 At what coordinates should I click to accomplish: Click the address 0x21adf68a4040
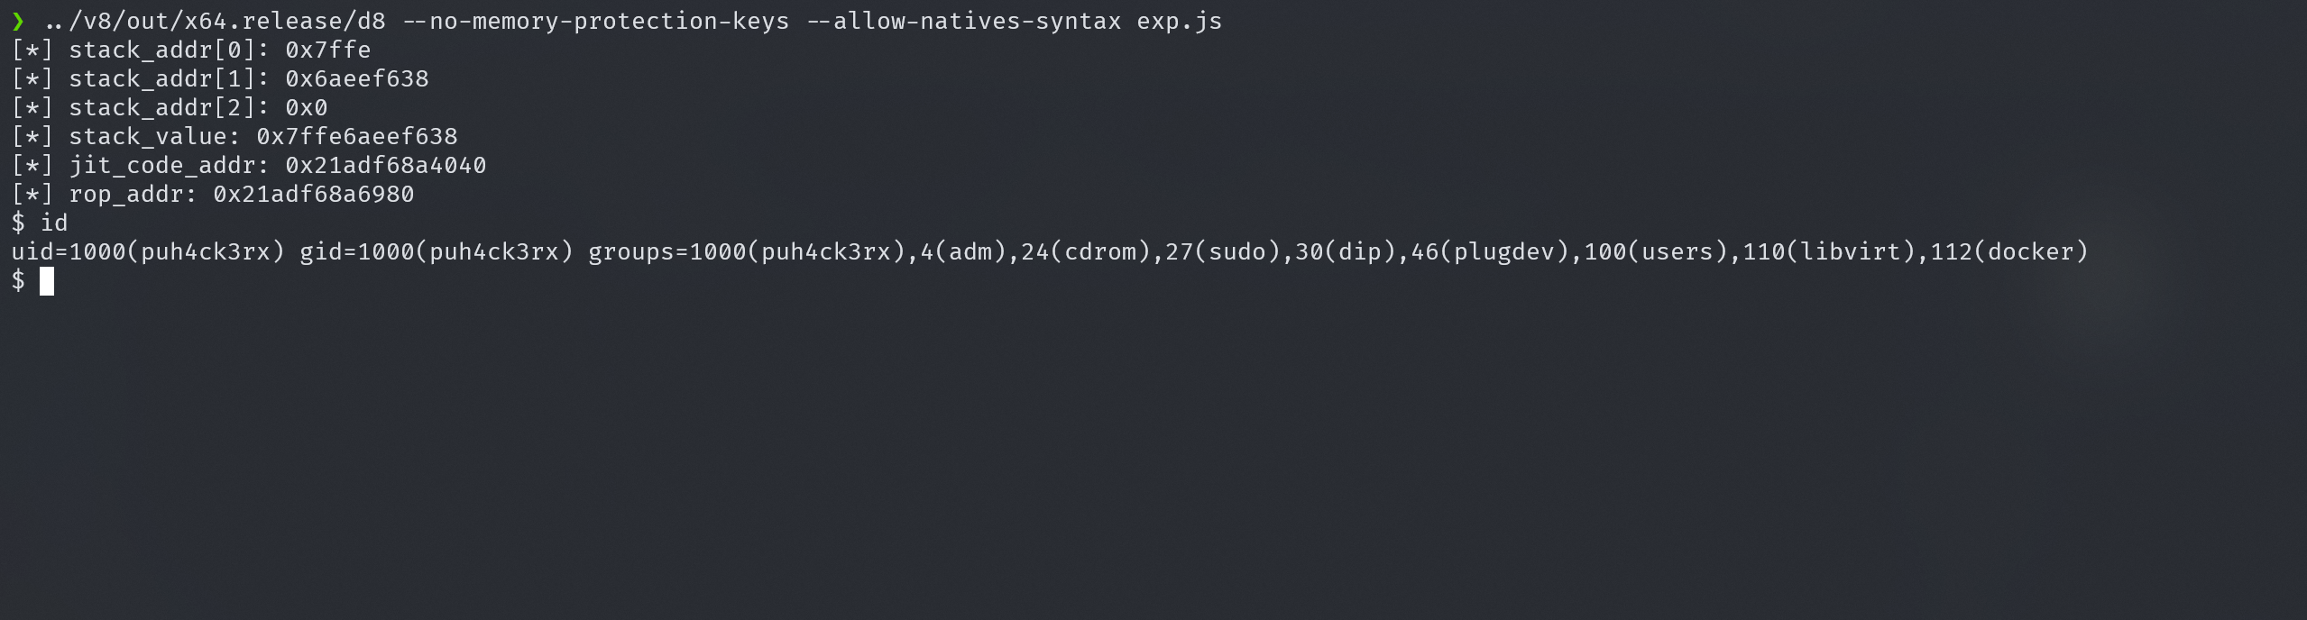385,165
